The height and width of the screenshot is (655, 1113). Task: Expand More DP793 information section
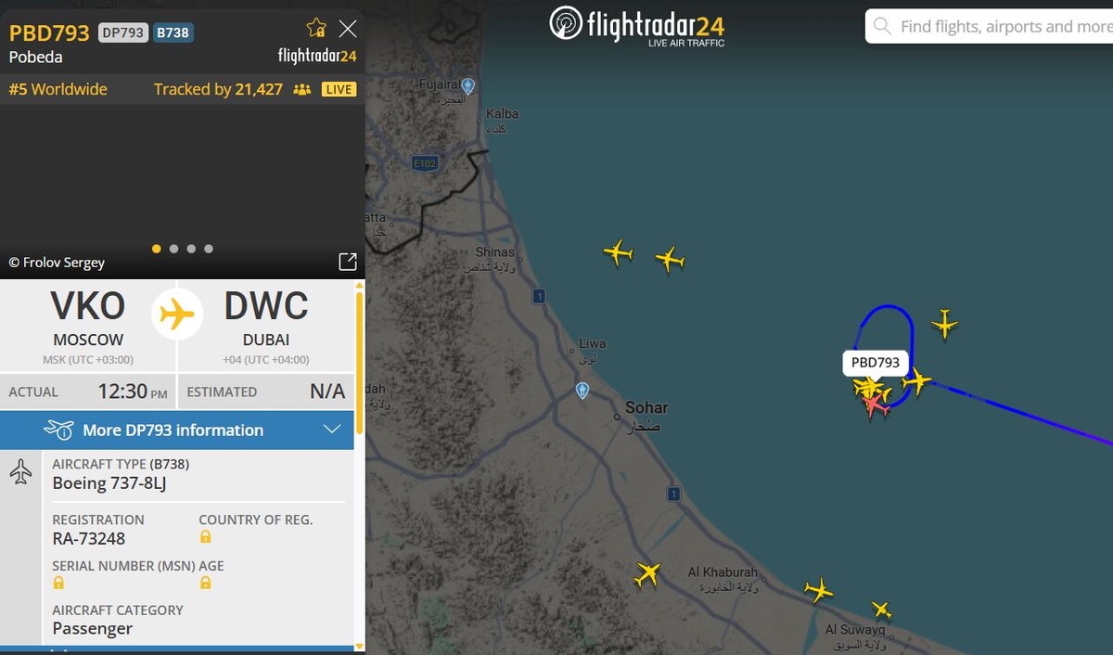coord(177,430)
